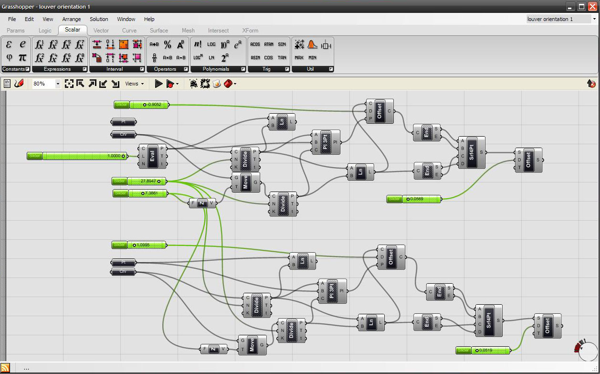Viewport: 600px width, 374px height.
Task: Select the COS trig component
Action: click(x=269, y=58)
